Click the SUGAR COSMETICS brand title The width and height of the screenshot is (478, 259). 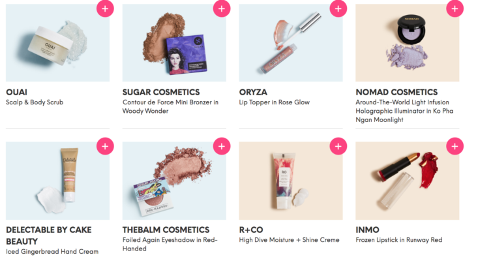point(161,92)
